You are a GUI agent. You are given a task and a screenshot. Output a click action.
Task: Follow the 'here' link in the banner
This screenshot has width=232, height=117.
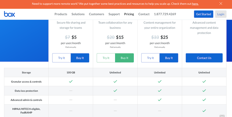pyautogui.click(x=195, y=4)
